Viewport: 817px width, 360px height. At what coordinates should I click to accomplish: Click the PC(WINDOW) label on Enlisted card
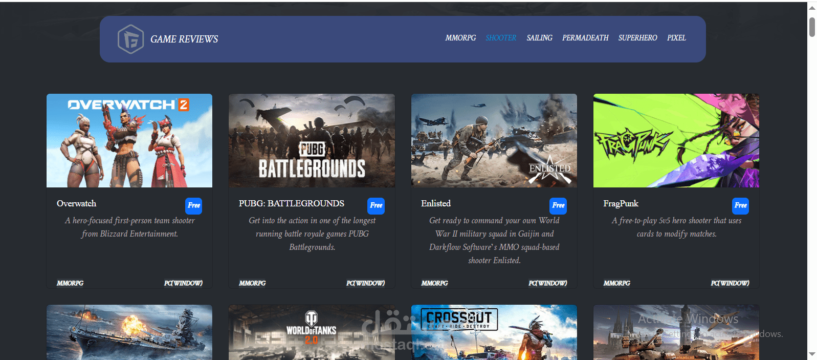pos(547,283)
